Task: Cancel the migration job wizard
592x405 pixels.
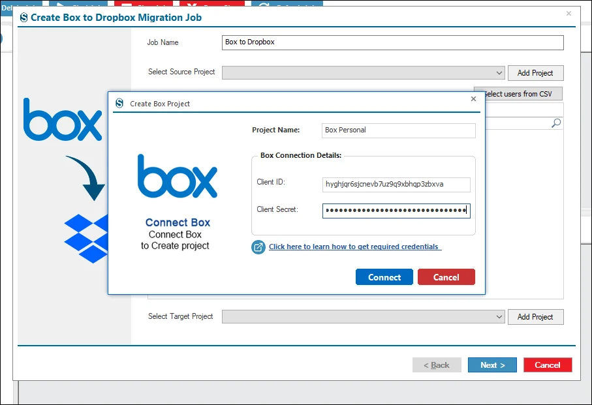Action: click(548, 365)
